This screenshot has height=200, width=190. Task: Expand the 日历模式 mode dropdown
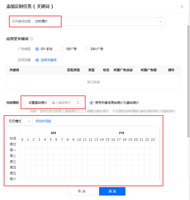(20, 121)
